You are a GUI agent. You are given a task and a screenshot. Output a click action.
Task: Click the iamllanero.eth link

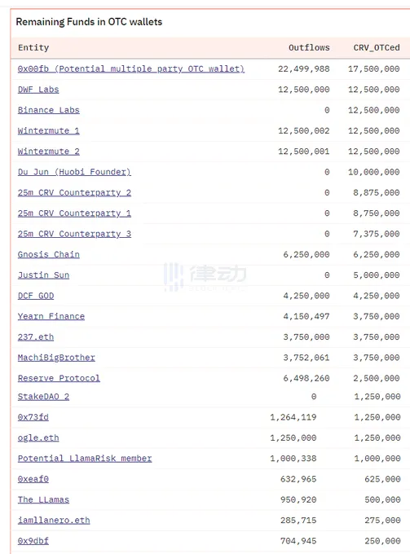(54, 520)
